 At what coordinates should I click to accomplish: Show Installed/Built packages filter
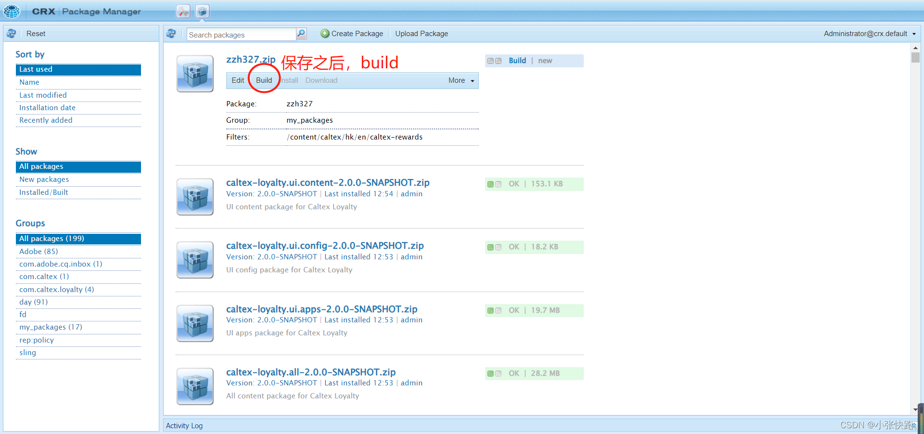(x=78, y=192)
